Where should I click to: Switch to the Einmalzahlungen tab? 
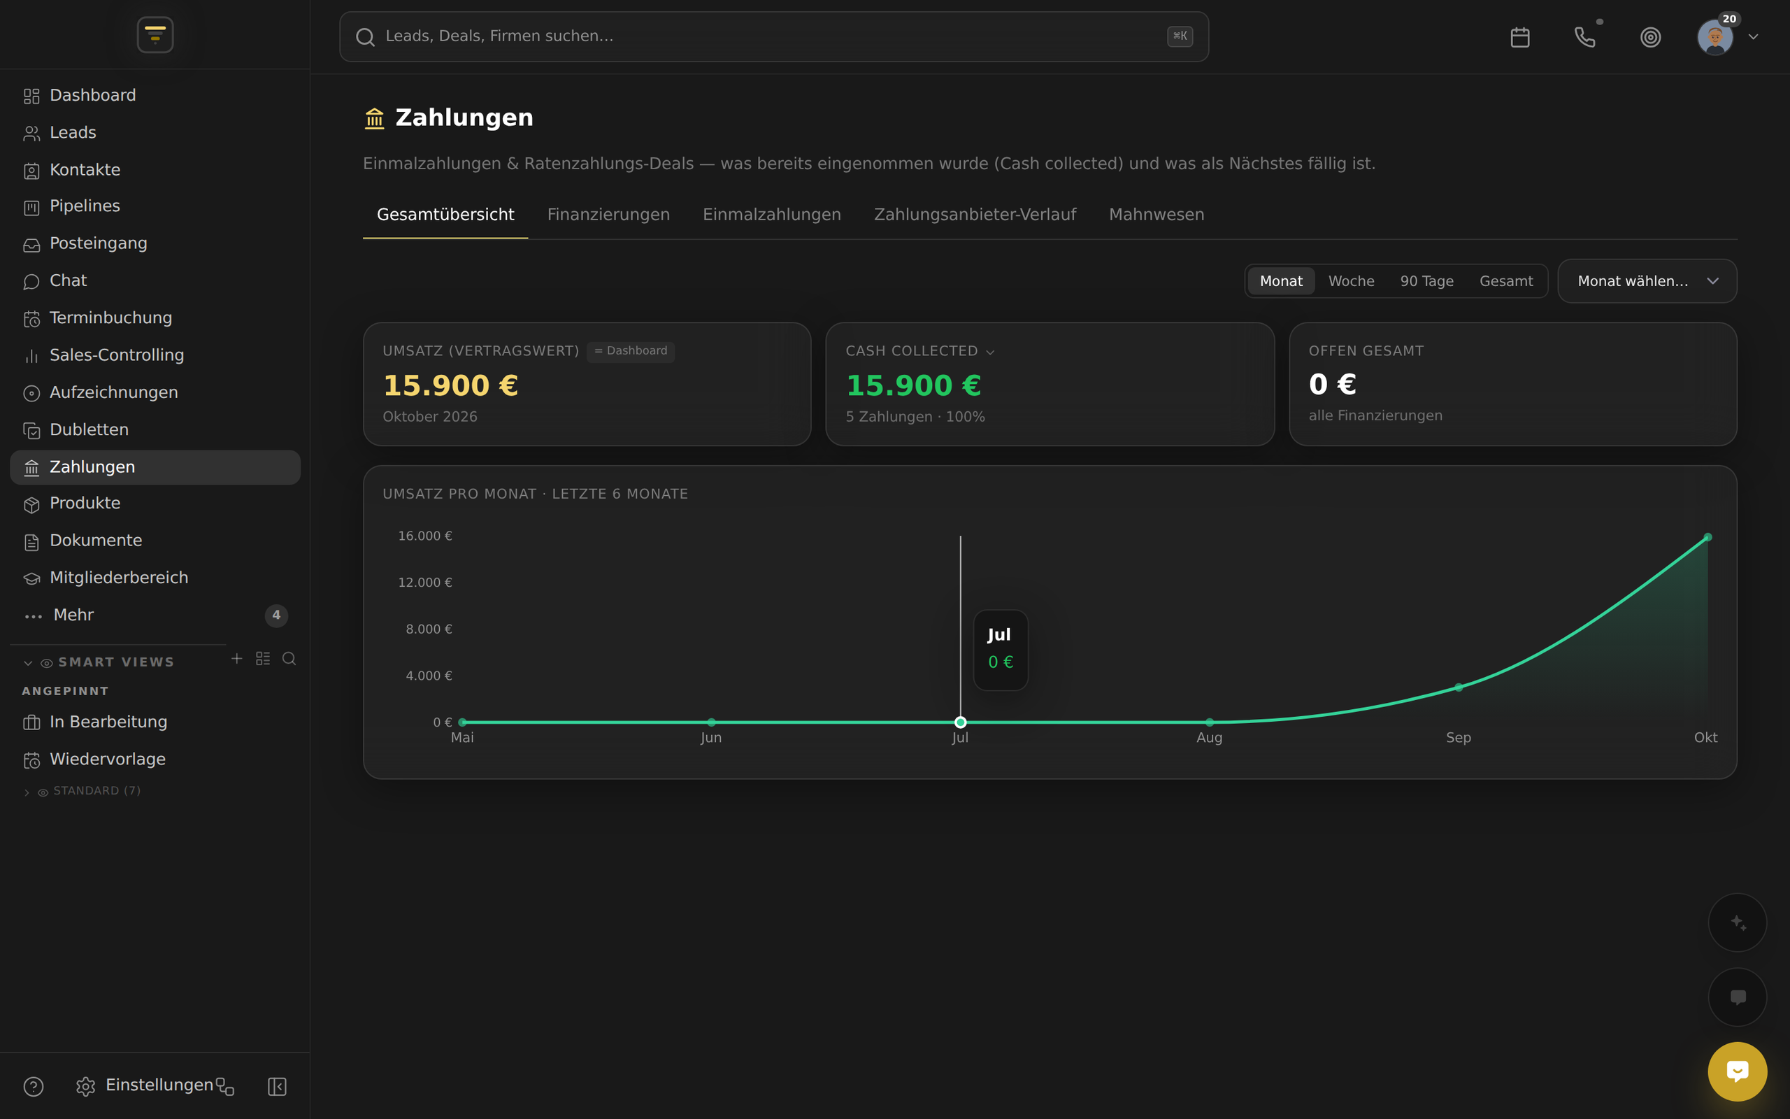[771, 215]
